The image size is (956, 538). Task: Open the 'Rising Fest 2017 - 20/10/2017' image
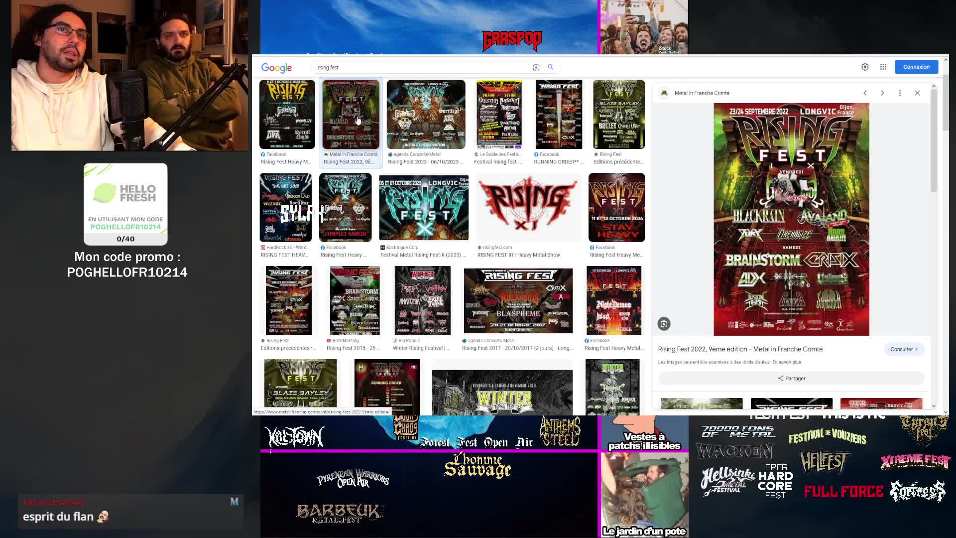pos(518,300)
